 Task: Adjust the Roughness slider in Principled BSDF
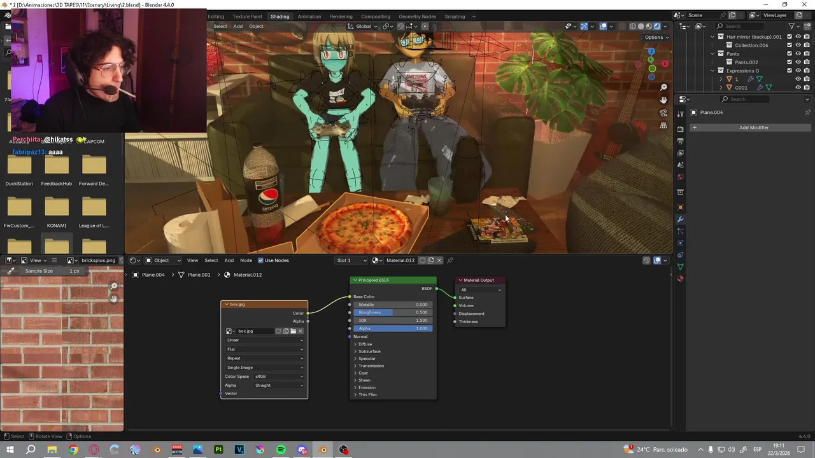tap(393, 312)
